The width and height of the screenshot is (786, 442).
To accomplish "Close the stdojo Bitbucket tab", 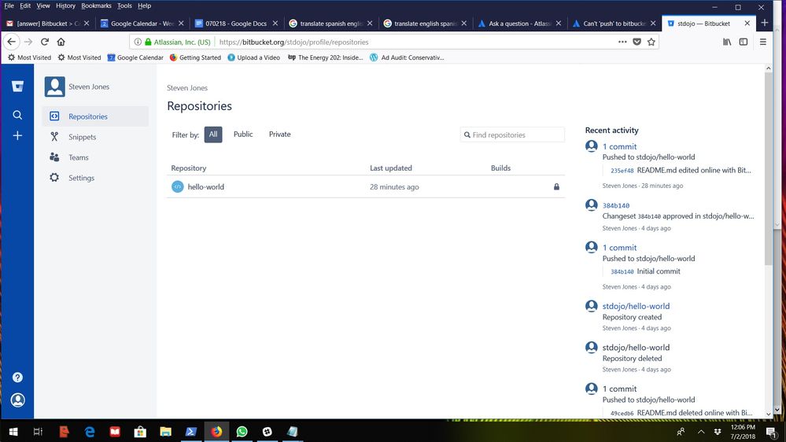I will 747,24.
